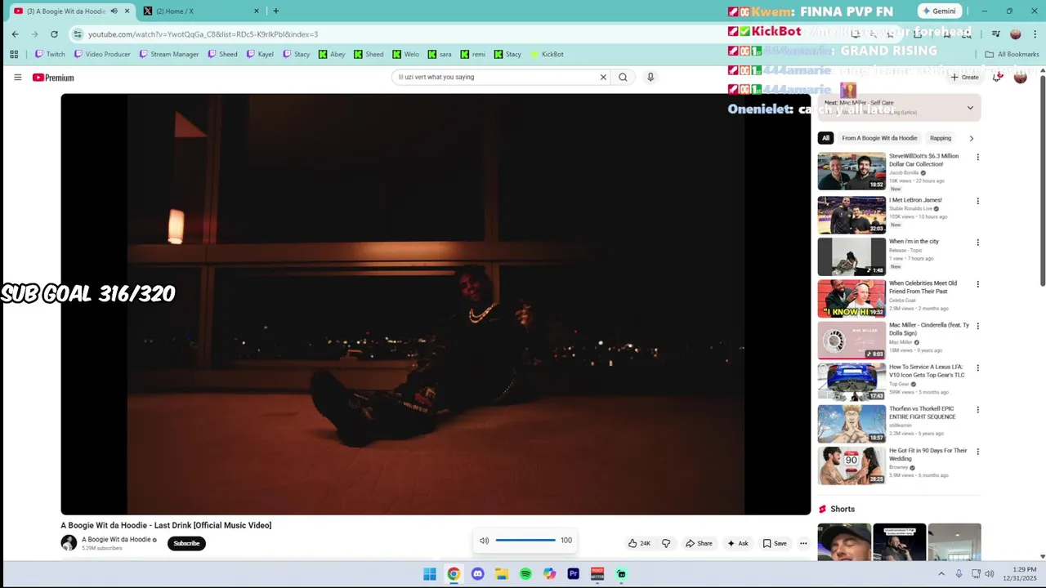Open options for SteveWillDoIt car collection video
The height and width of the screenshot is (588, 1046).
[977, 158]
